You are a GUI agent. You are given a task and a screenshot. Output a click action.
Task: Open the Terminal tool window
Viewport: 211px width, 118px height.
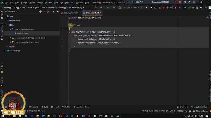click(34, 107)
